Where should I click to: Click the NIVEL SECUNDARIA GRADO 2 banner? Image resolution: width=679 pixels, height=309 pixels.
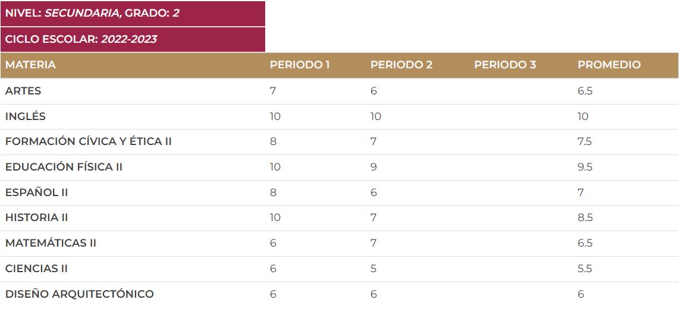click(92, 13)
